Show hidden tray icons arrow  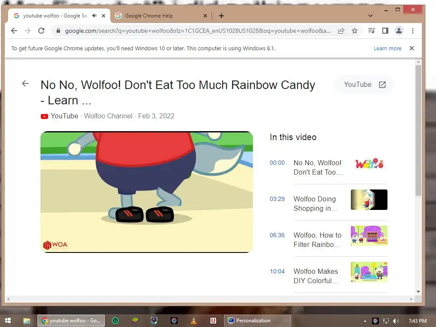point(365,321)
